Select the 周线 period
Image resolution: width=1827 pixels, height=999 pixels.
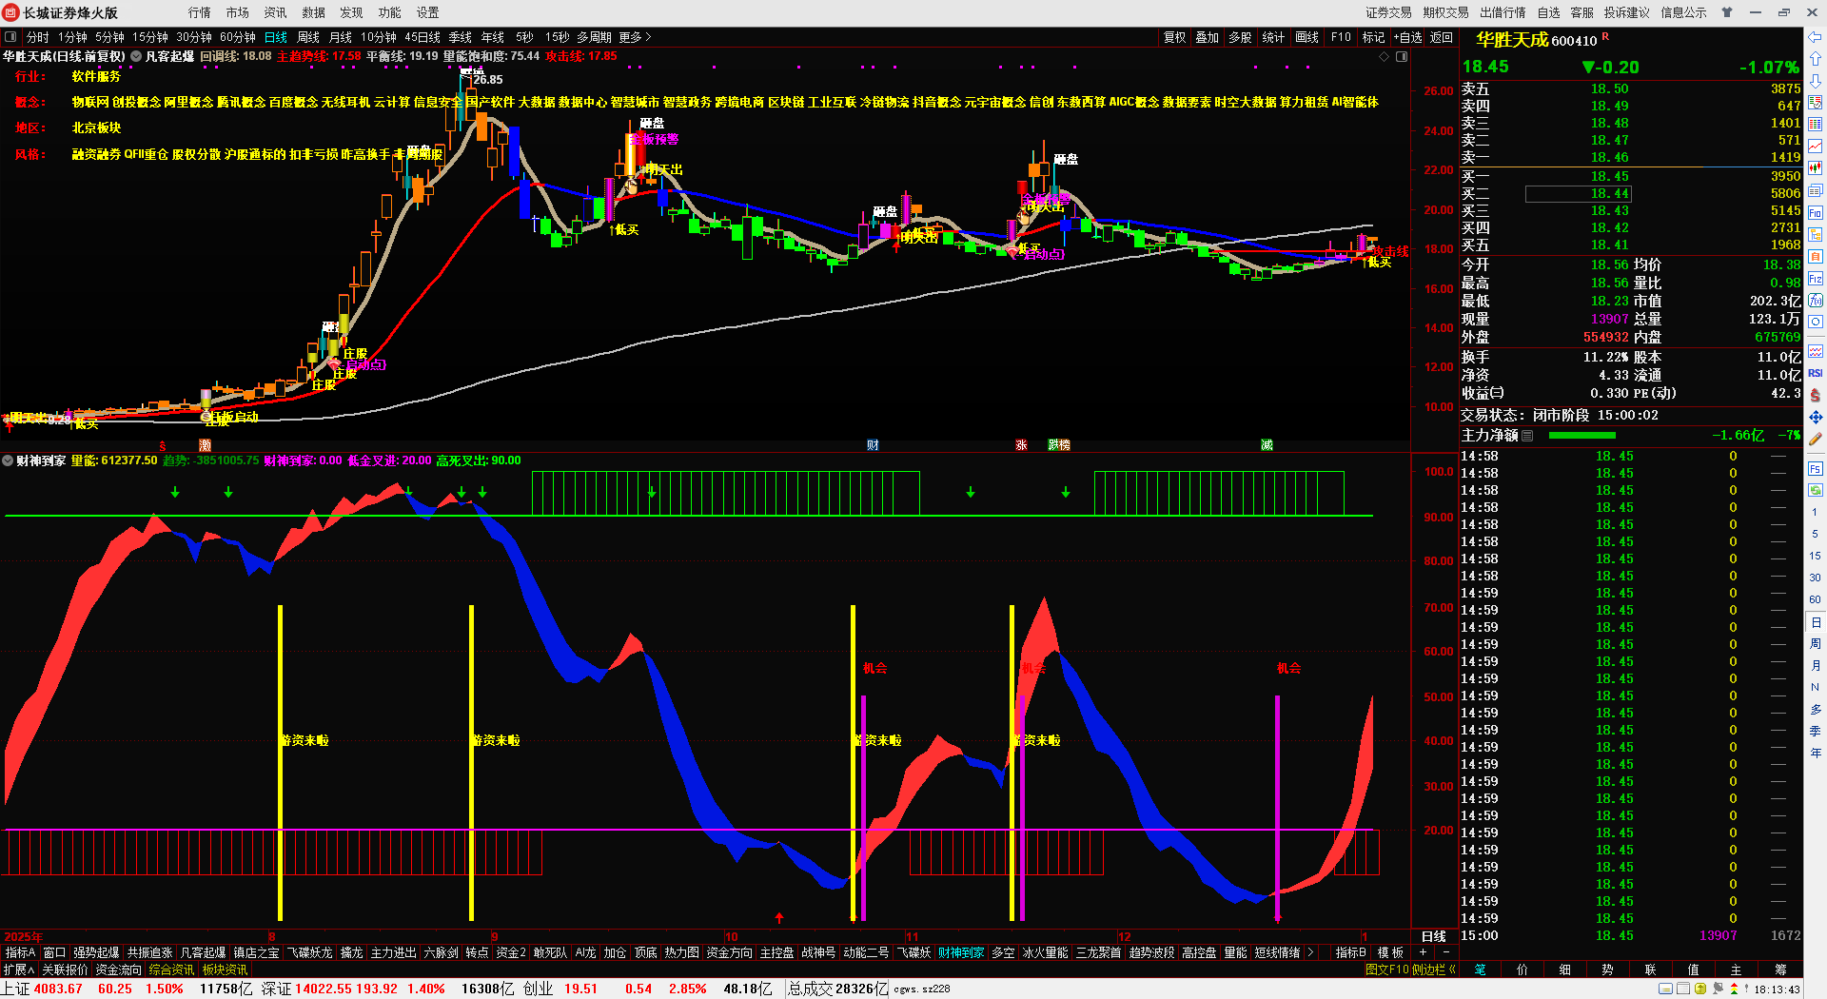tap(308, 37)
